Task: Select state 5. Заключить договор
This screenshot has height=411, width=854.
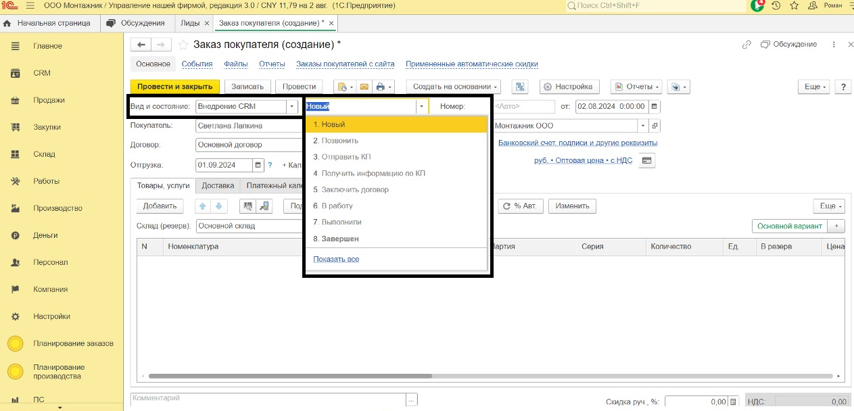Action: point(396,189)
